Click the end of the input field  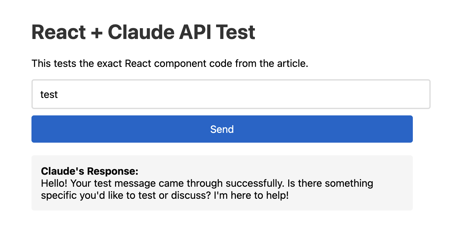coord(420,94)
